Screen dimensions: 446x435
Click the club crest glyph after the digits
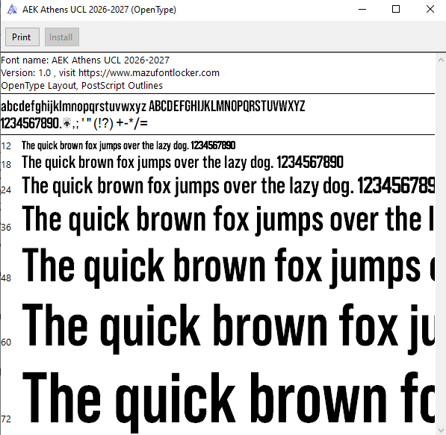(x=66, y=123)
